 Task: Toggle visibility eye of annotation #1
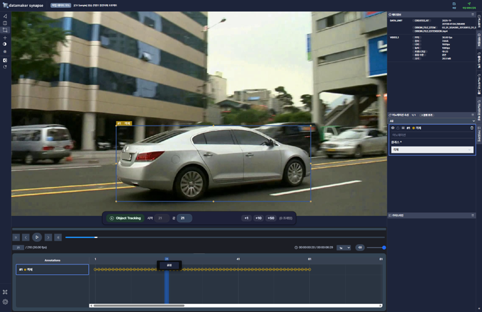pyautogui.click(x=393, y=128)
